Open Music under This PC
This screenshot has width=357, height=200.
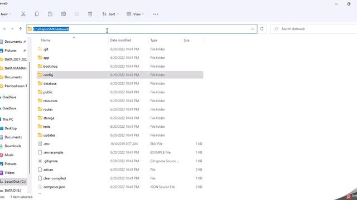(9, 155)
